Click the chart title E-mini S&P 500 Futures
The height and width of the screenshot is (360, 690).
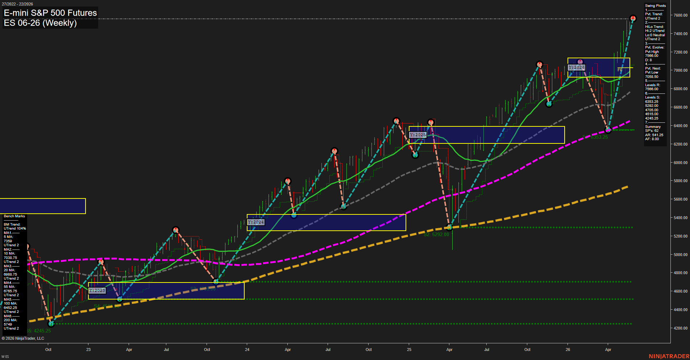pos(50,13)
